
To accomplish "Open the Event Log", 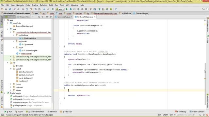I will pyautogui.click(x=181, y=112).
